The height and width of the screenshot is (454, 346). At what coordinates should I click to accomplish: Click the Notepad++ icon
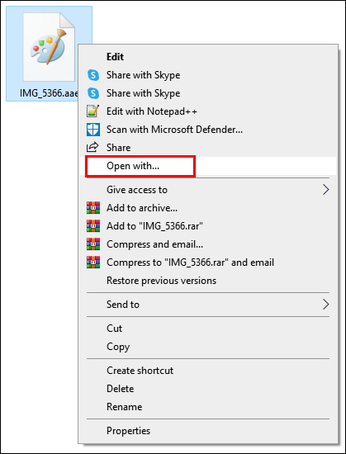coord(93,111)
